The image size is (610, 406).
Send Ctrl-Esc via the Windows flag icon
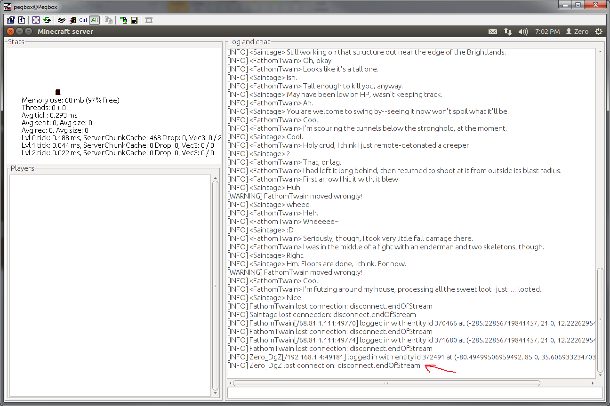pyautogui.click(x=72, y=20)
